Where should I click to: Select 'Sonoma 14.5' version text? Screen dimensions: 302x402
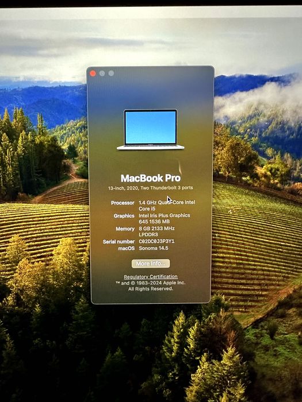click(154, 248)
